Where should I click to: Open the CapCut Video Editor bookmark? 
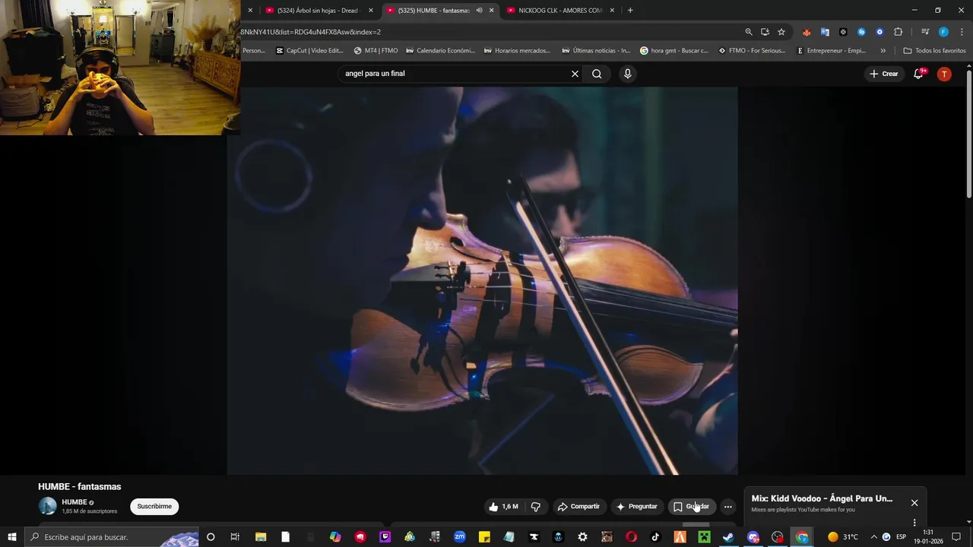[x=309, y=51]
